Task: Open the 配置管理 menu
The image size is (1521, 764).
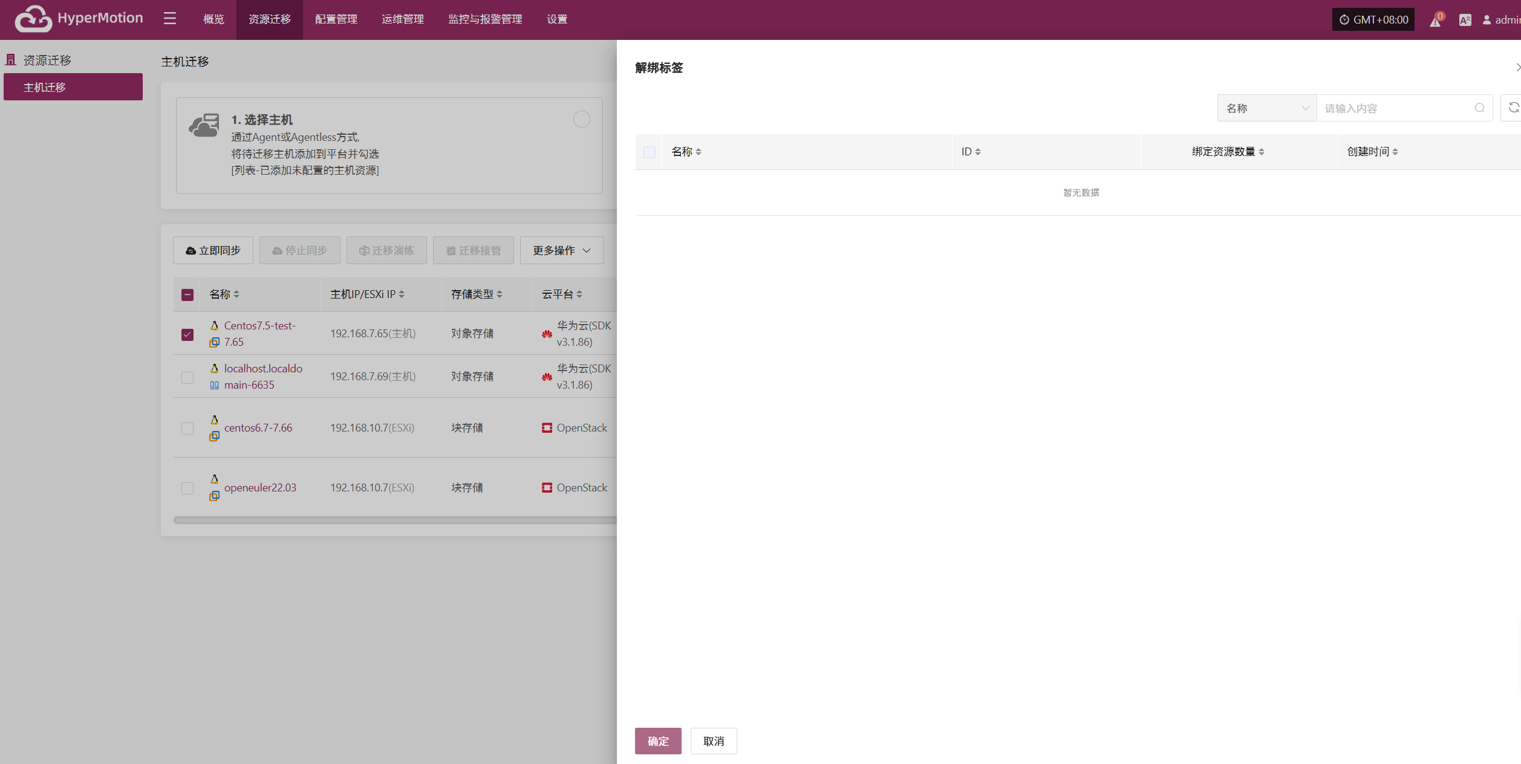Action: pos(336,19)
